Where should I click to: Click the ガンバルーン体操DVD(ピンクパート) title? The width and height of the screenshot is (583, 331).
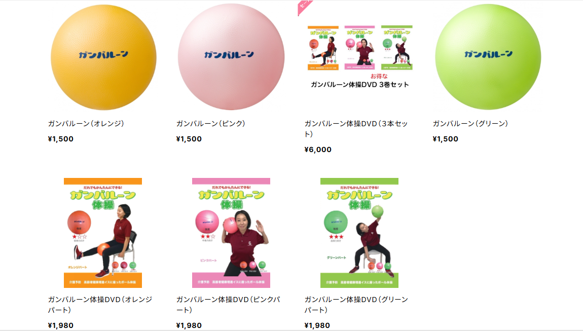pos(228,305)
